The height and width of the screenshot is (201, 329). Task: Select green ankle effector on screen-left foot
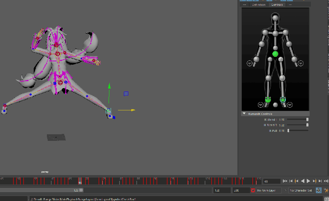click(x=268, y=100)
